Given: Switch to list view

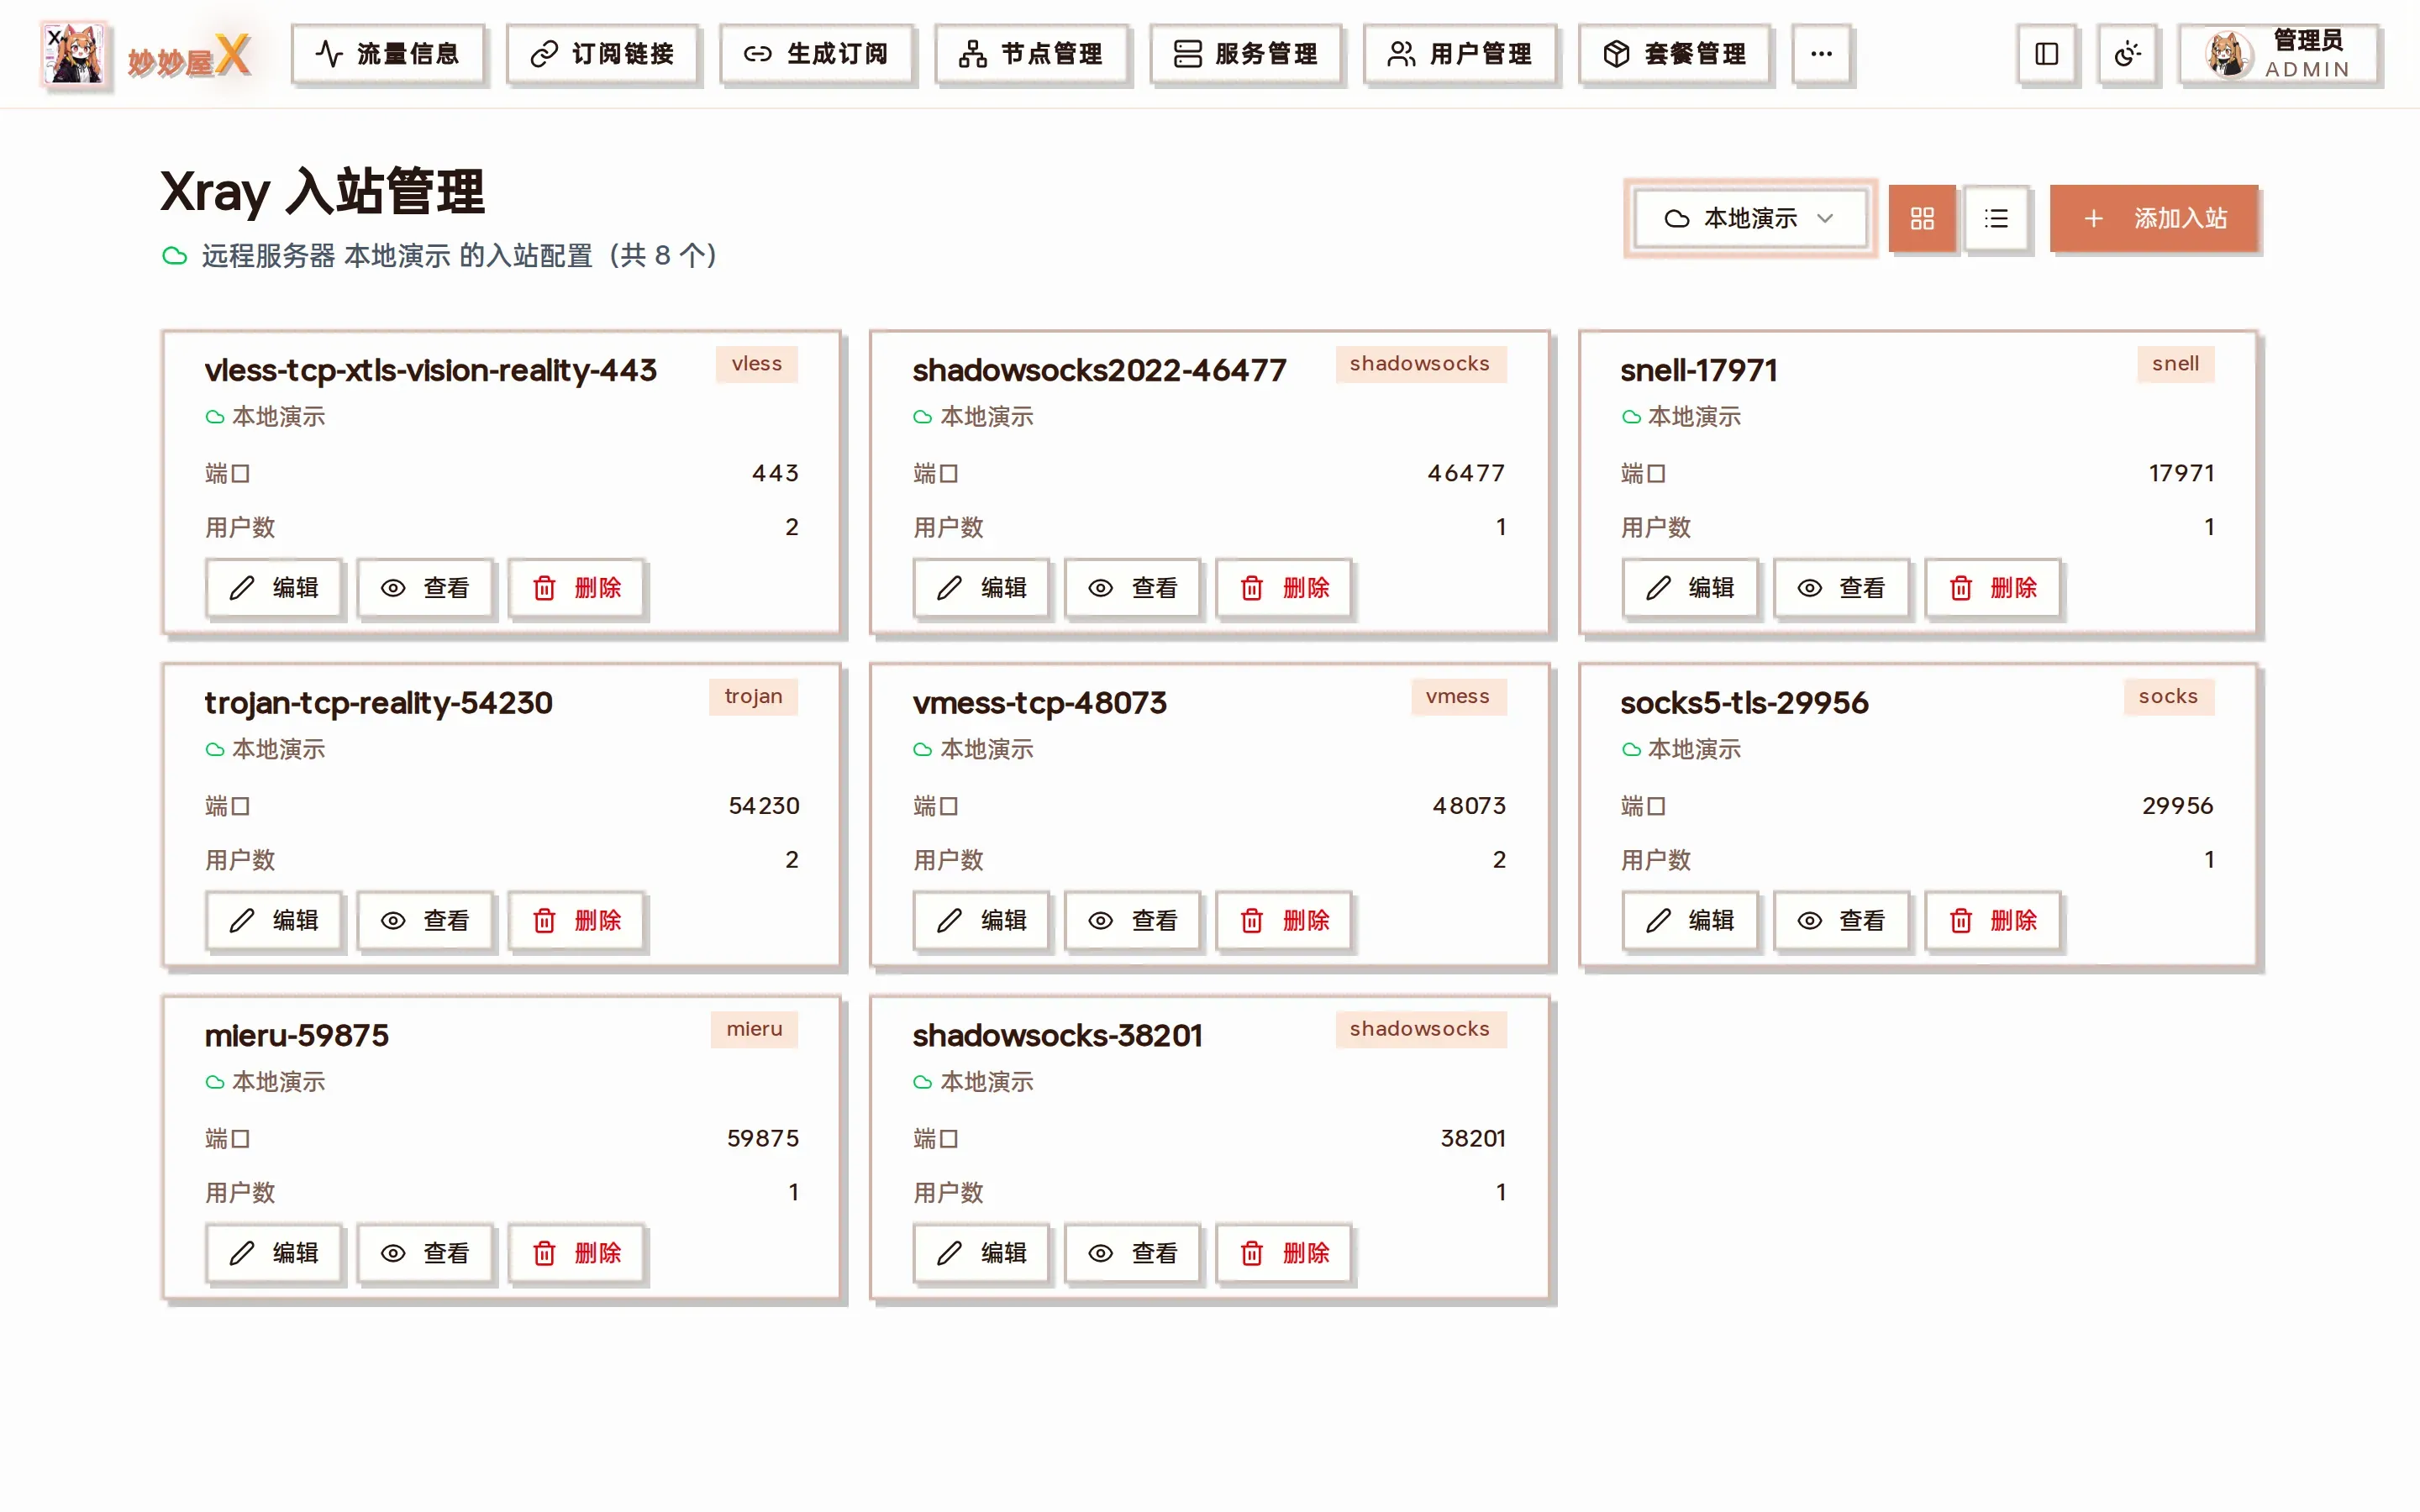Looking at the screenshot, I should coord(1996,218).
